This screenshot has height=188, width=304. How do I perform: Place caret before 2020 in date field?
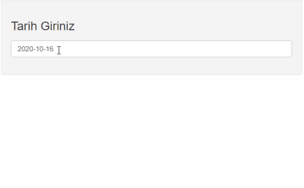pos(17,49)
